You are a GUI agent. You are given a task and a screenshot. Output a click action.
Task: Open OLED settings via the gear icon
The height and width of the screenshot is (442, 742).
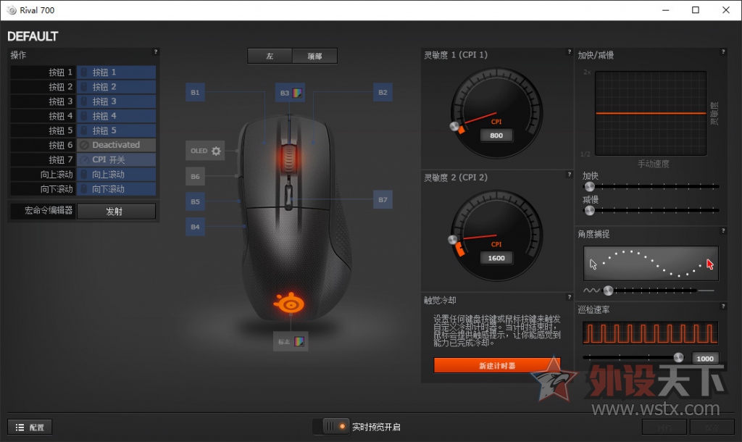click(x=215, y=151)
